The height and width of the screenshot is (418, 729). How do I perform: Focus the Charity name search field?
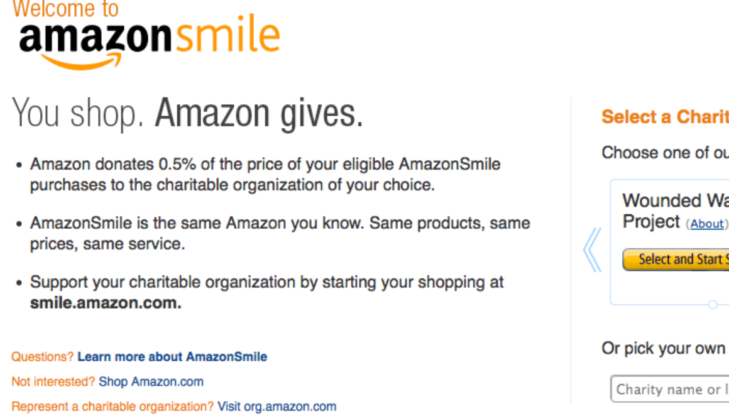(x=670, y=389)
